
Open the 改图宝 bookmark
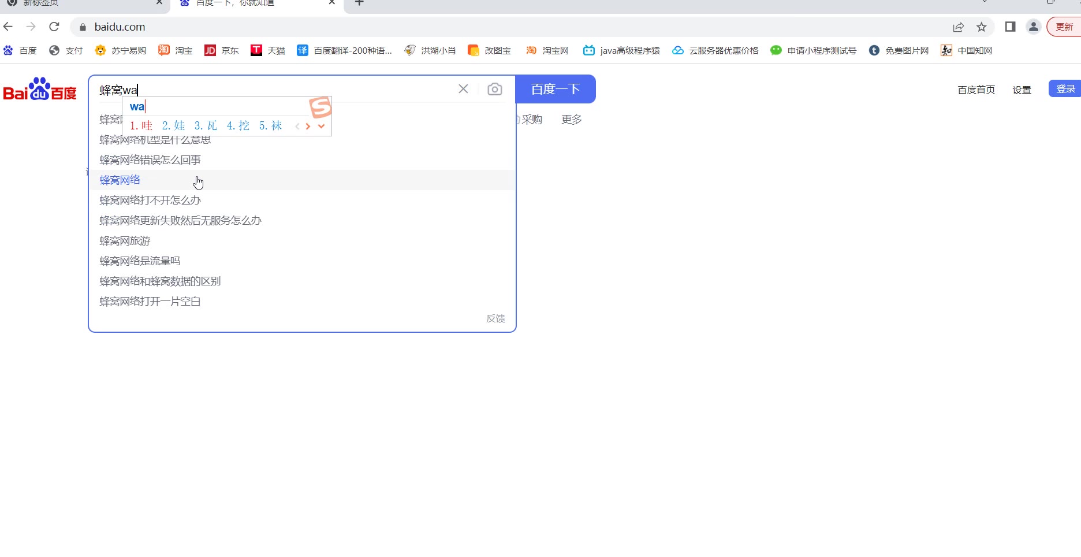coord(490,51)
